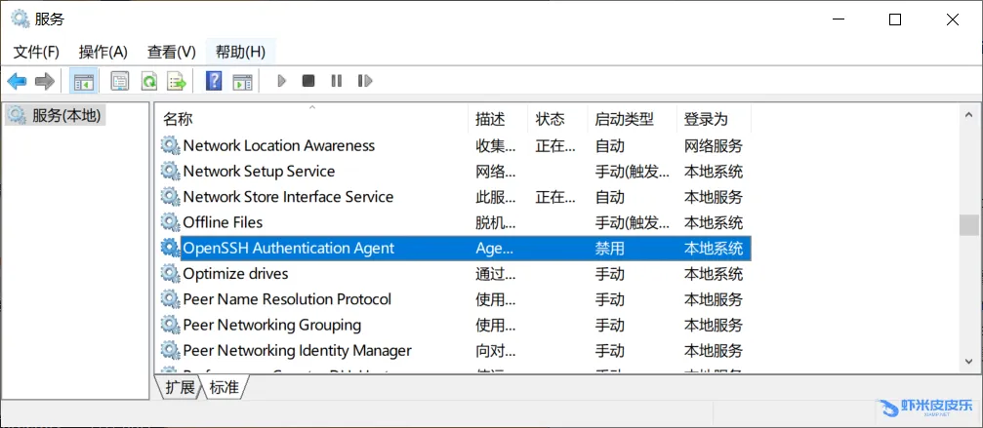Screen dimensions: 983x428
Task: Open the 文件(F) menu
Action: tap(36, 52)
